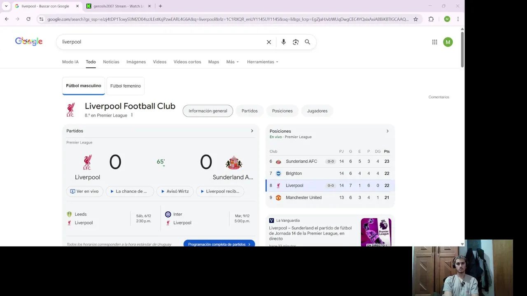Image resolution: width=527 pixels, height=296 pixels.
Task: Bookmark this page with star icon
Action: click(416, 19)
